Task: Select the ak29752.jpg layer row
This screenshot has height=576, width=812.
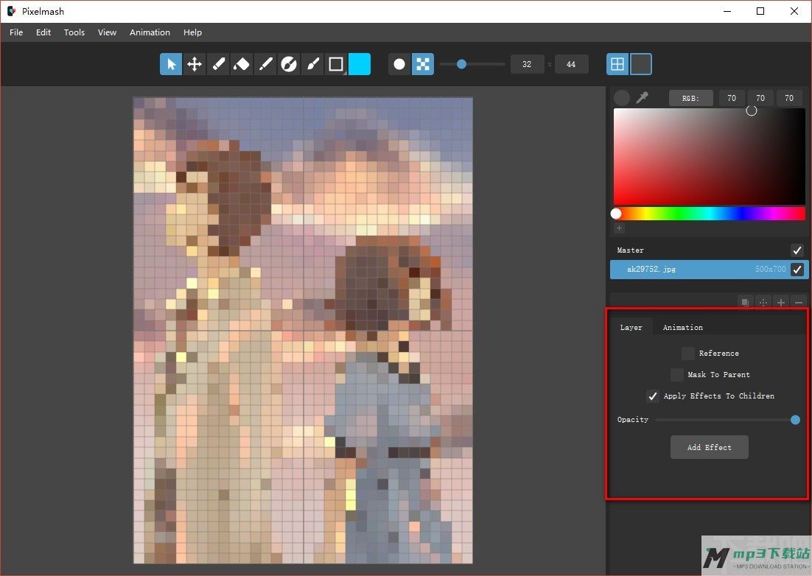Action: [709, 269]
